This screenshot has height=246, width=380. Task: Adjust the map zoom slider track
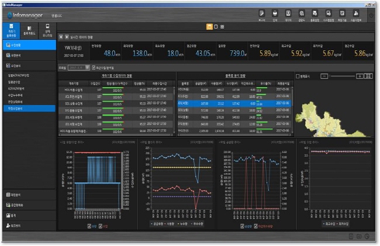point(342,77)
